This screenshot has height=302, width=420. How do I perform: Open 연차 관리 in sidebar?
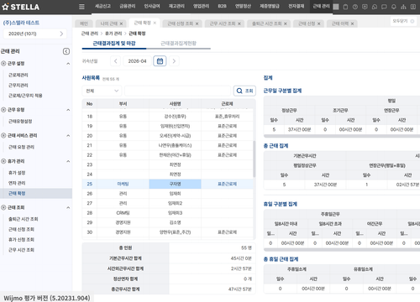[17, 183]
